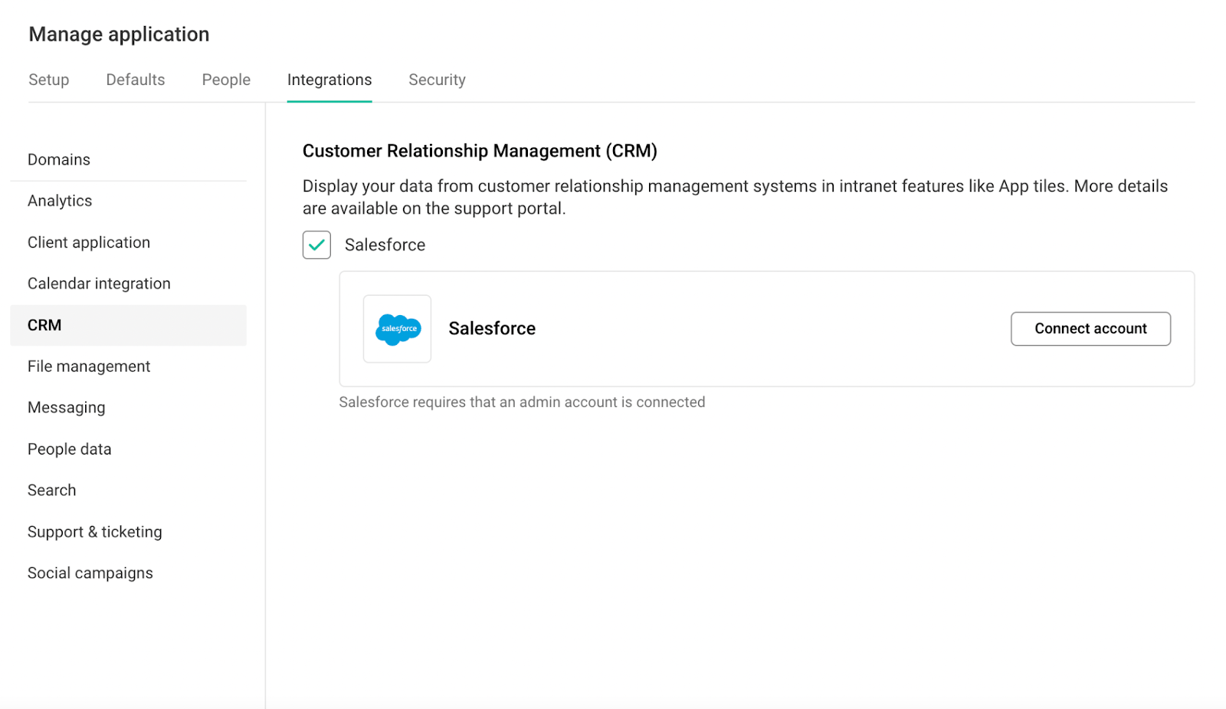Image resolution: width=1226 pixels, height=709 pixels.
Task: Select the CRM sidebar entry
Action: 44,324
